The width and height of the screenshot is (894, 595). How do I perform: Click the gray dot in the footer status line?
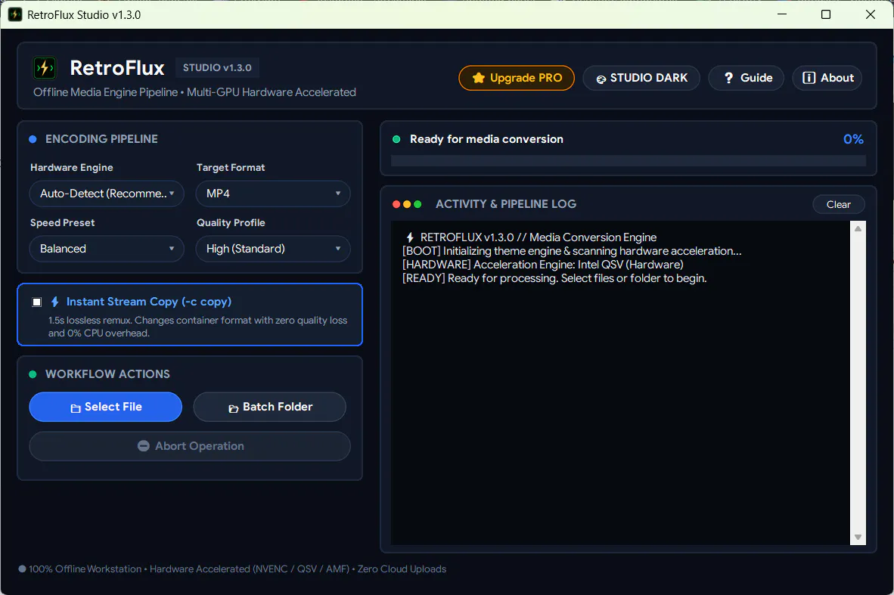click(22, 569)
